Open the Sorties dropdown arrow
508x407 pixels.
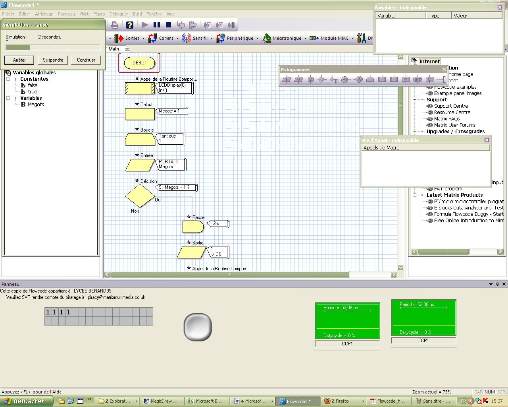[143, 39]
